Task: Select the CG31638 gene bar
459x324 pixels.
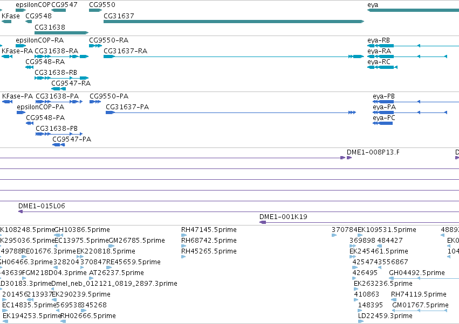Action: tap(61, 33)
